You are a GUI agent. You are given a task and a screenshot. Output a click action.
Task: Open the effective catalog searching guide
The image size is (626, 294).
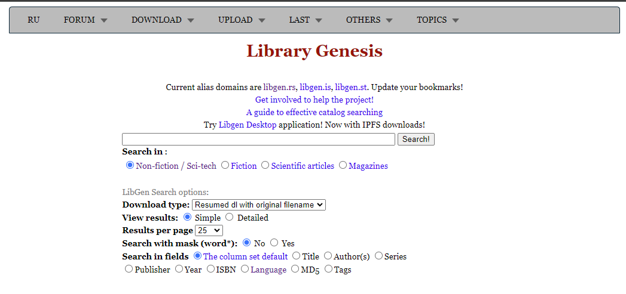(314, 112)
